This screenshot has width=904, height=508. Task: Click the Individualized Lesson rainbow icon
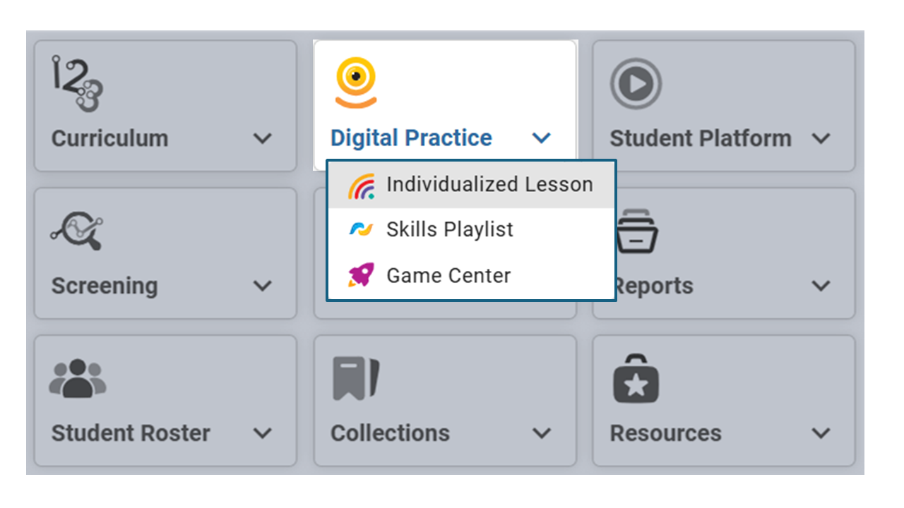362,186
